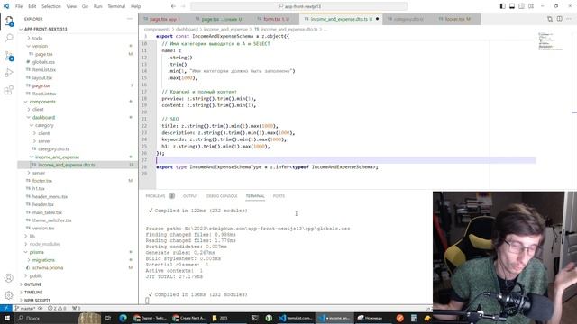Collapse the prisma folder
The height and width of the screenshot is (324, 577).
coord(78,252)
